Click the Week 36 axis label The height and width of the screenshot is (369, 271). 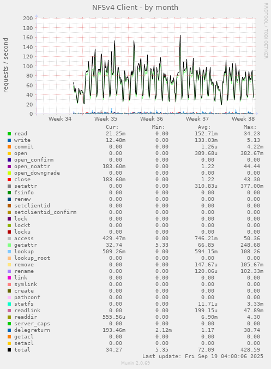(x=152, y=118)
